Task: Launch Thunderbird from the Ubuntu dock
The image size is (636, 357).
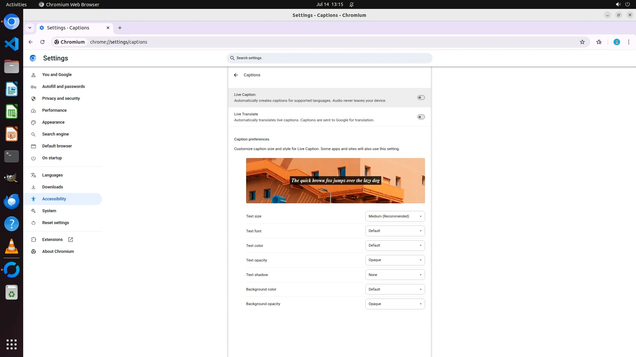Action: pos(12,201)
